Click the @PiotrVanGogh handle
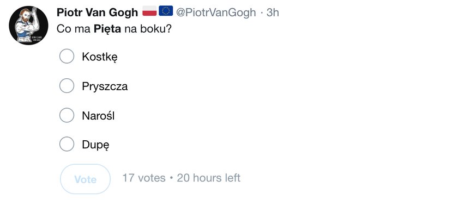This screenshot has height=206, width=458. coord(216,13)
